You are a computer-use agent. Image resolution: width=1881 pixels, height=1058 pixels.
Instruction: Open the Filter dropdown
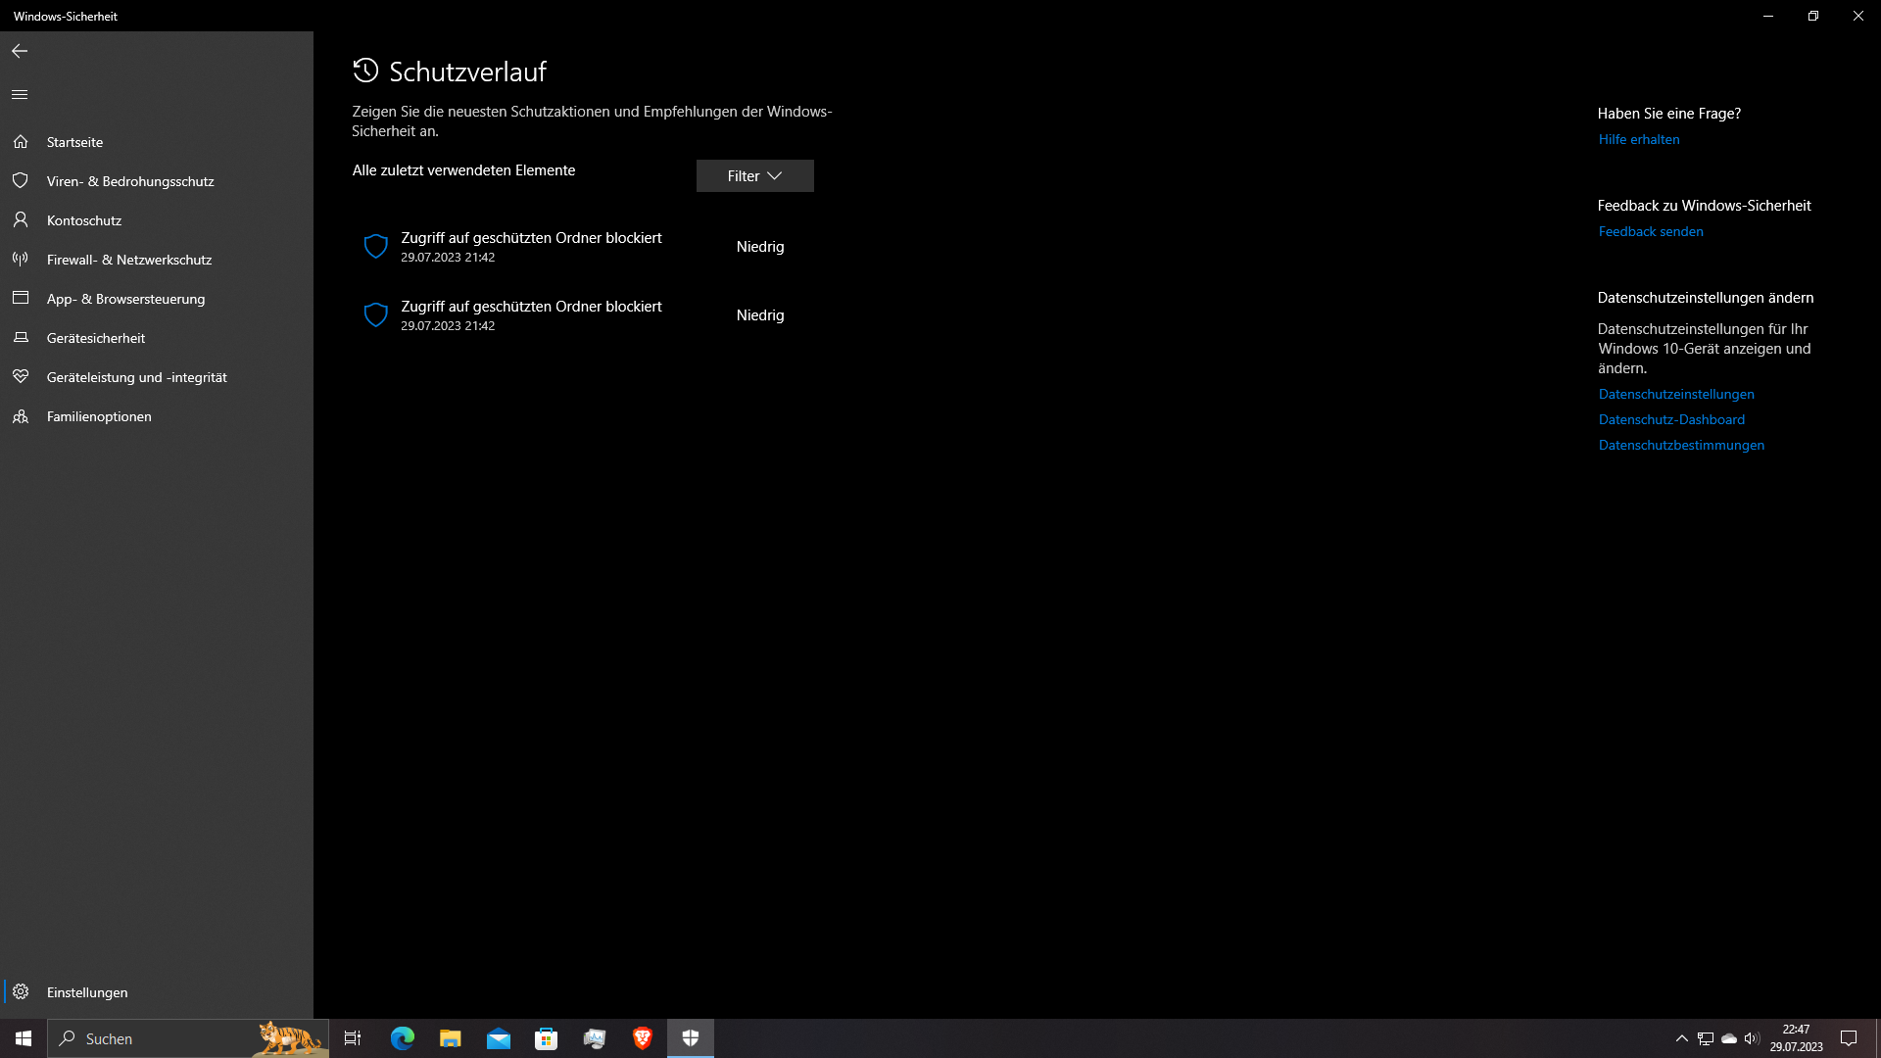(x=754, y=175)
